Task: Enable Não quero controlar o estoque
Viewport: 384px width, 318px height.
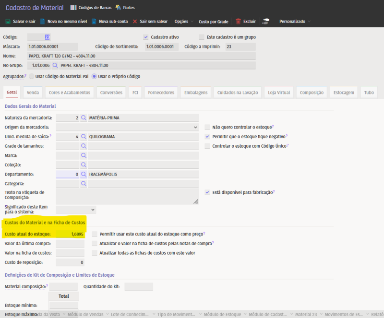Action: pos(207,127)
